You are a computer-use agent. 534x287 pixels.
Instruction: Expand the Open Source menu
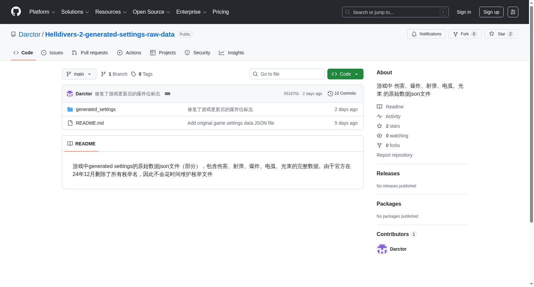(x=152, y=12)
